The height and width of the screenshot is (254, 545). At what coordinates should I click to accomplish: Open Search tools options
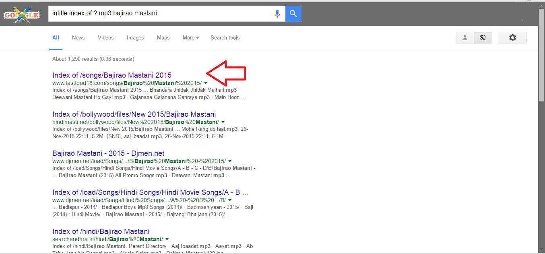point(225,37)
